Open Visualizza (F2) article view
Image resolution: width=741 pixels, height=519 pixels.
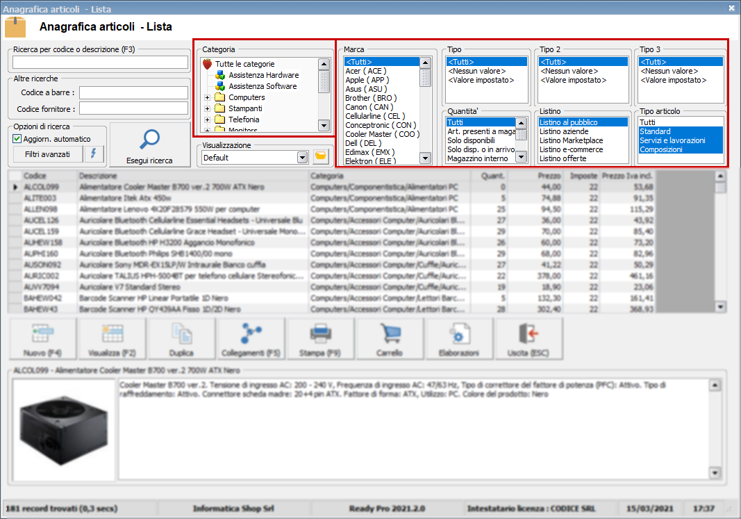point(112,336)
